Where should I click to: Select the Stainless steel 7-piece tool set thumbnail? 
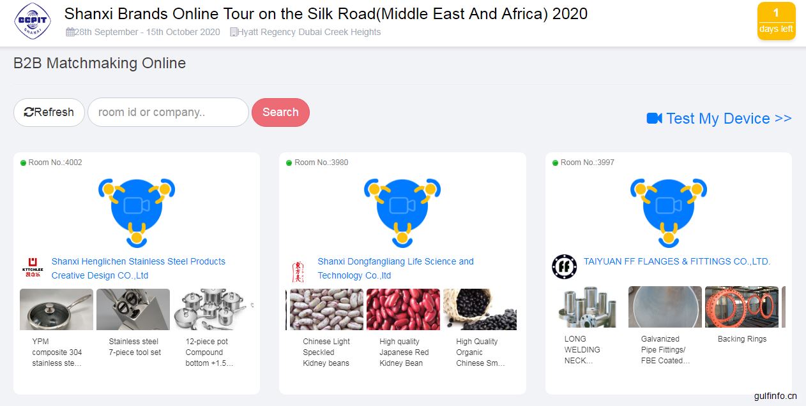[133, 309]
